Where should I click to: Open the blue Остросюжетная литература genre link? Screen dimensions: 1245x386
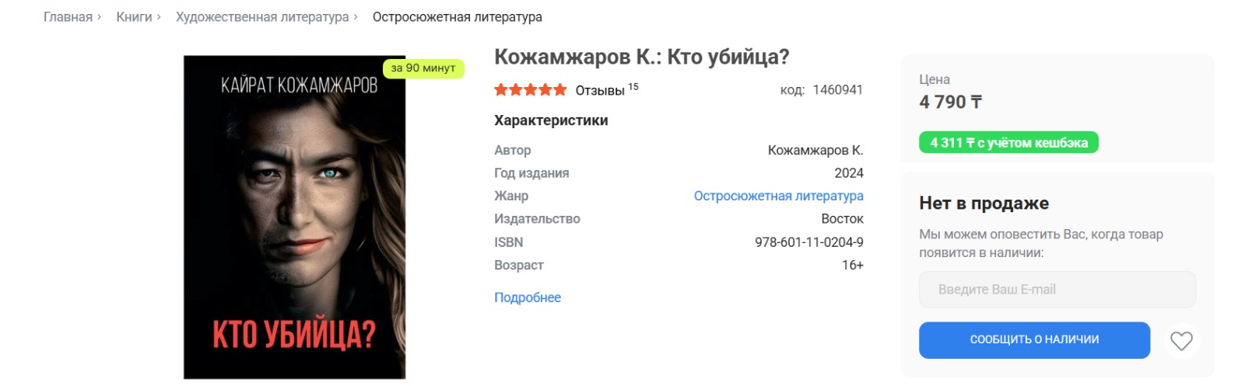pyautogui.click(x=778, y=196)
